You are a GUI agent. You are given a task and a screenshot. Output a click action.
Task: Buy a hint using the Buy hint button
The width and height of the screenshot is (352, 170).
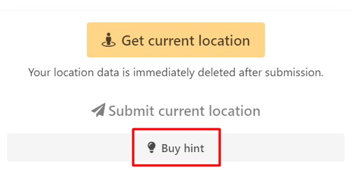pyautogui.click(x=176, y=148)
